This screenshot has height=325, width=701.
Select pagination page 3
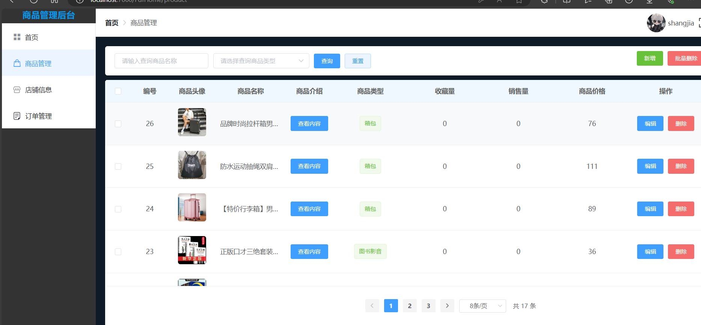tap(428, 306)
